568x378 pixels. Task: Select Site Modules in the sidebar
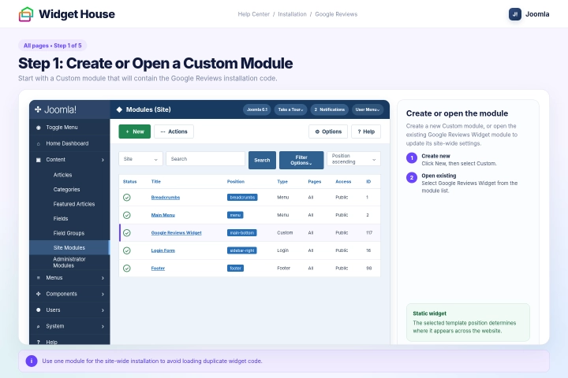(69, 248)
